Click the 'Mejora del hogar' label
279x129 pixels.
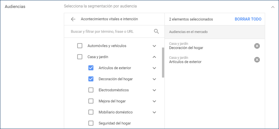[112, 101]
